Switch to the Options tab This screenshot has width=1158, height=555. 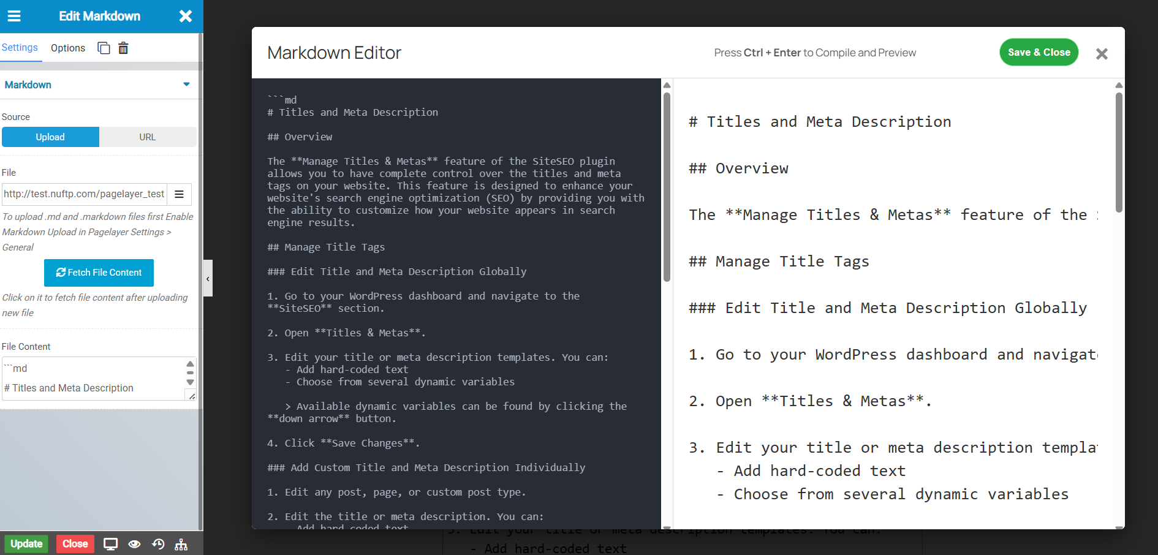pos(68,48)
